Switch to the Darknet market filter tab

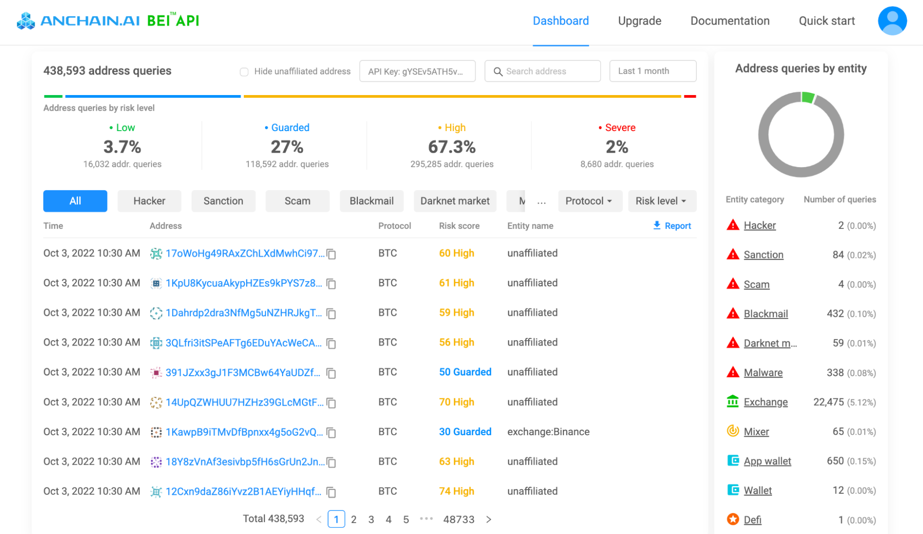(x=455, y=201)
